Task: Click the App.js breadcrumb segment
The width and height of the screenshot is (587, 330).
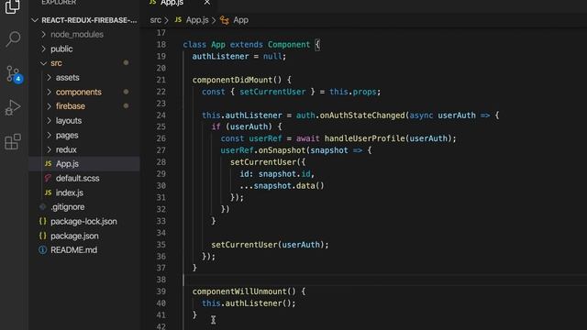Action: coord(197,20)
